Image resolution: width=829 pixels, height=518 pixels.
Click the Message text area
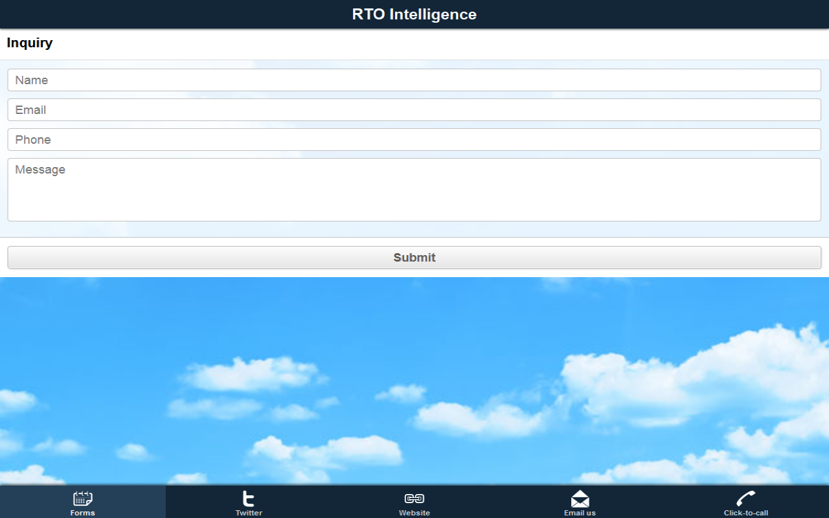(x=414, y=190)
